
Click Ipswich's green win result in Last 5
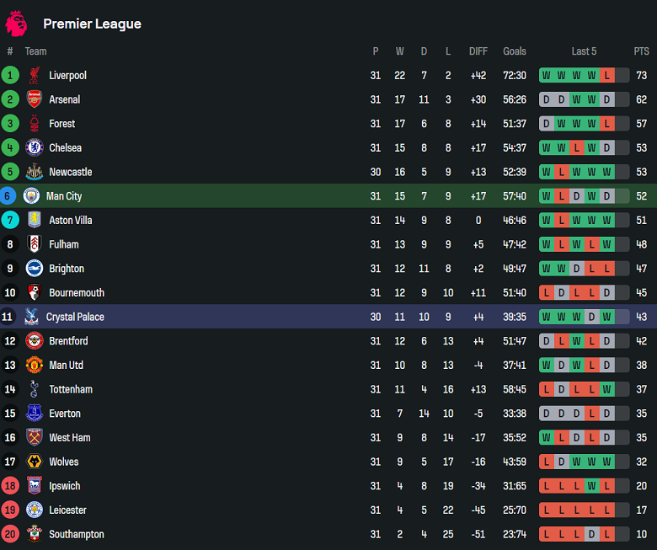pos(594,486)
